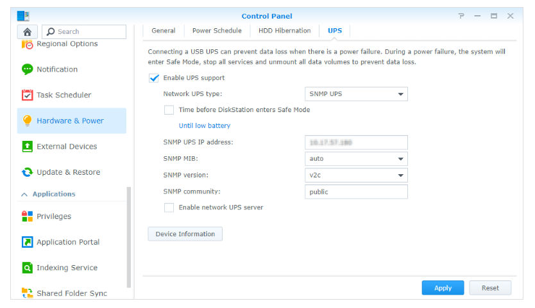Check Time before DiskStation enters Safe Mode
Screen dimensions: 535x308
tap(169, 109)
